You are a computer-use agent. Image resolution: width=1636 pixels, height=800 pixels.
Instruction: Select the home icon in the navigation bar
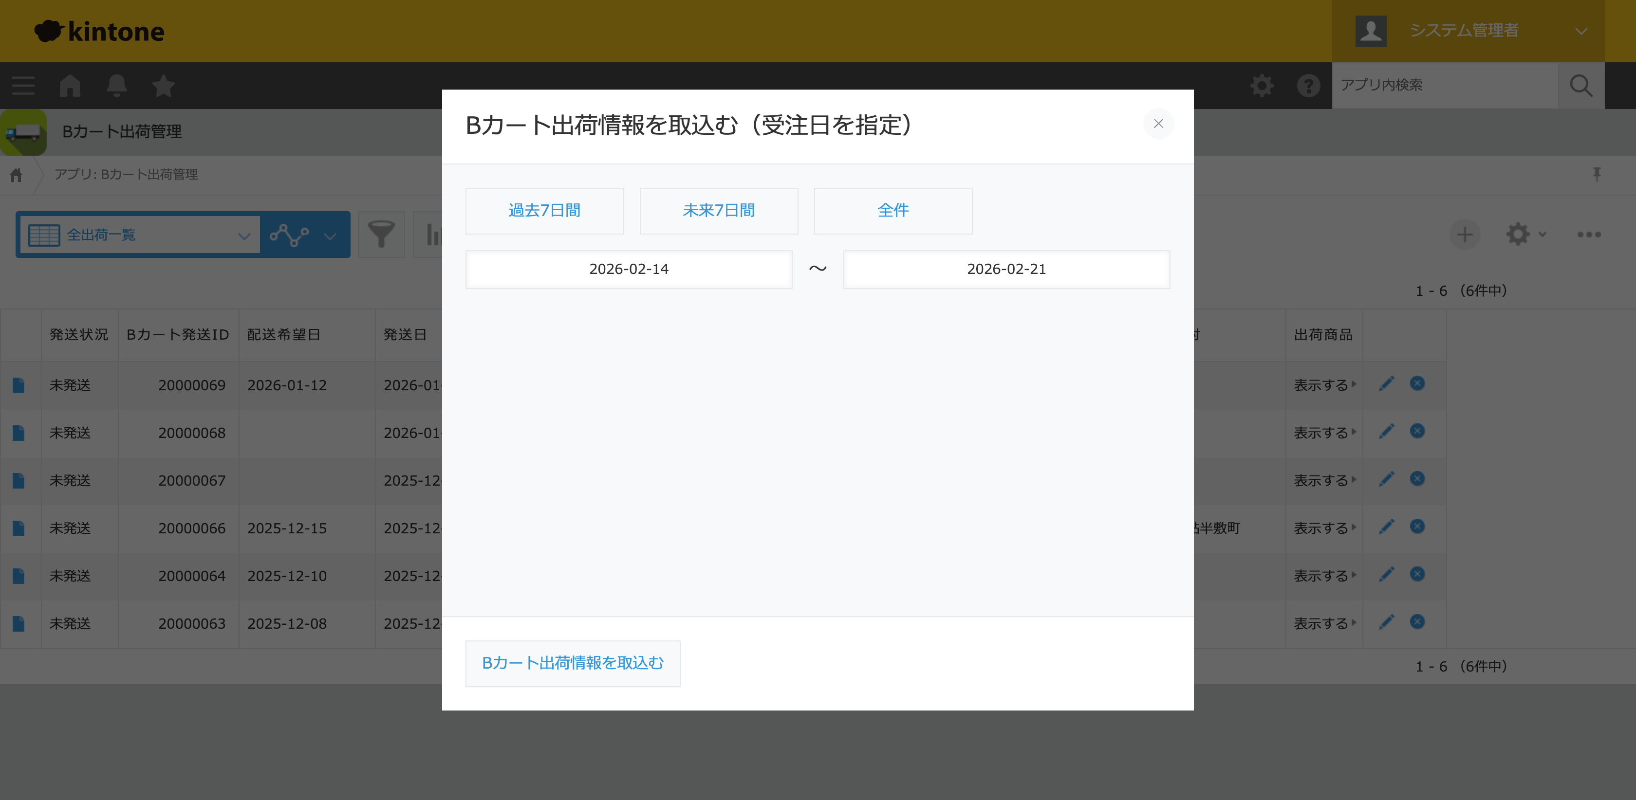[x=70, y=85]
